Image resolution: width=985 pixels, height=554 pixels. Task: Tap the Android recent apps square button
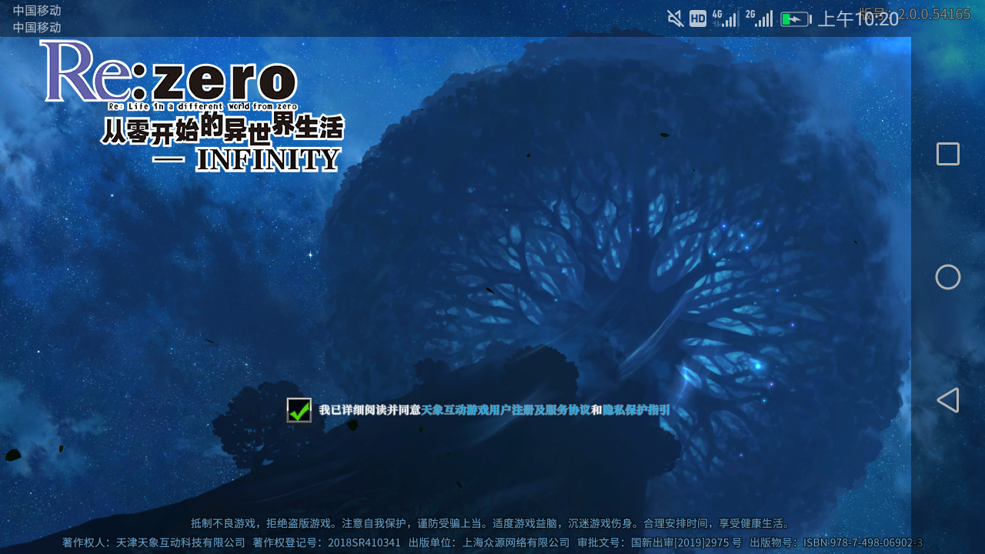tap(948, 154)
